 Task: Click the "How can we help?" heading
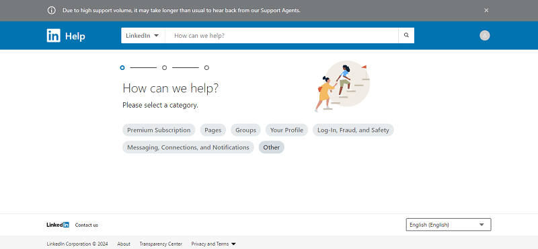171,88
